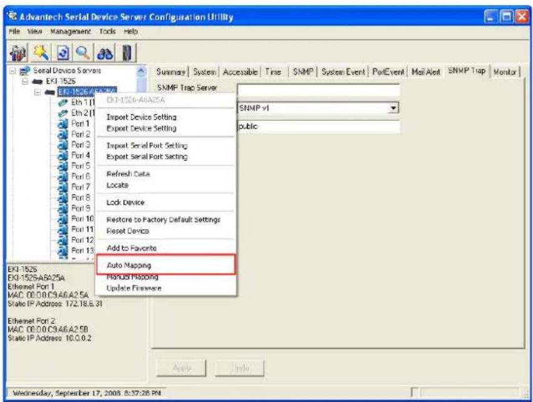Click tree scrollbar up arrow
Viewport: 533px width, 402px height.
tap(141, 71)
